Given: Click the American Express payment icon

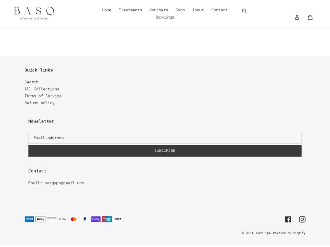Looking at the screenshot, I should (29, 219).
